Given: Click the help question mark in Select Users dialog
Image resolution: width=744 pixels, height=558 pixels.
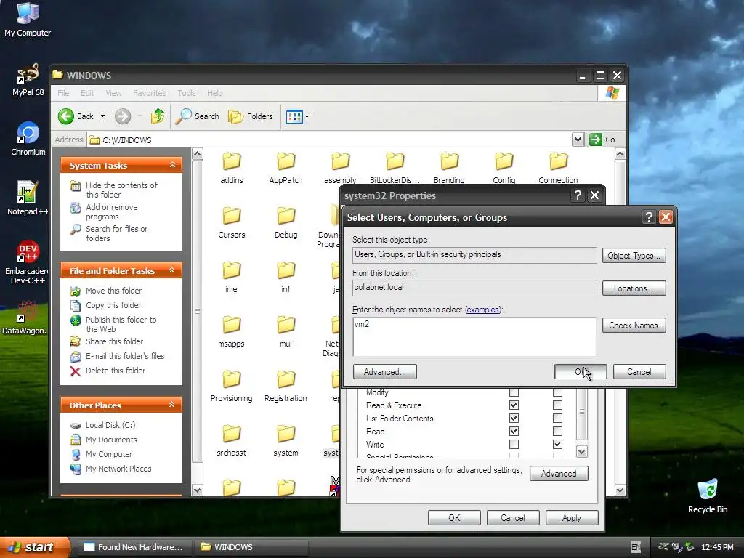Looking at the screenshot, I should (648, 217).
